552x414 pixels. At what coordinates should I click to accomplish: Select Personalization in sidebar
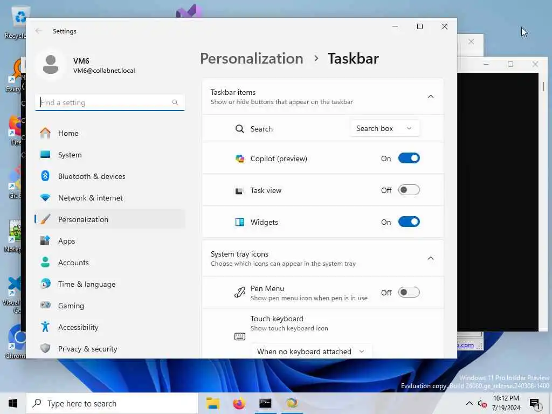click(110, 219)
